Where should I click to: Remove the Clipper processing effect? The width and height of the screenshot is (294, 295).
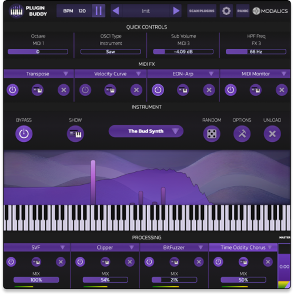coord(130,262)
